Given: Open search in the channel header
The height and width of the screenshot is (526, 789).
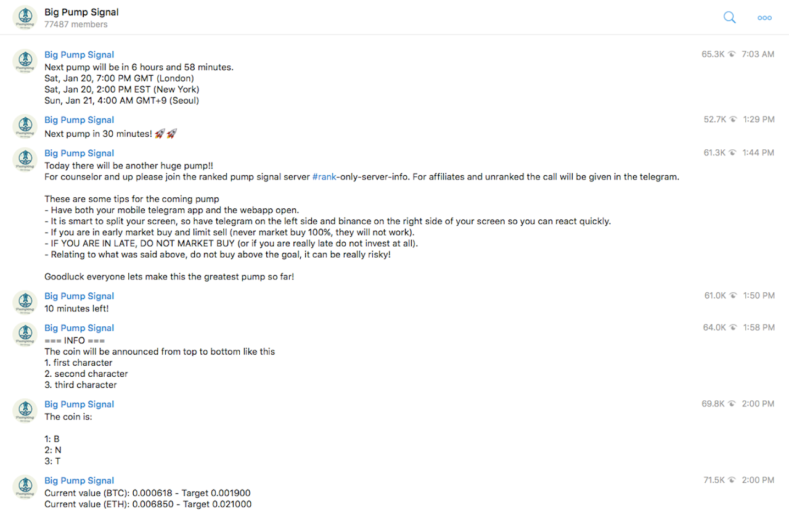Looking at the screenshot, I should pyautogui.click(x=729, y=18).
